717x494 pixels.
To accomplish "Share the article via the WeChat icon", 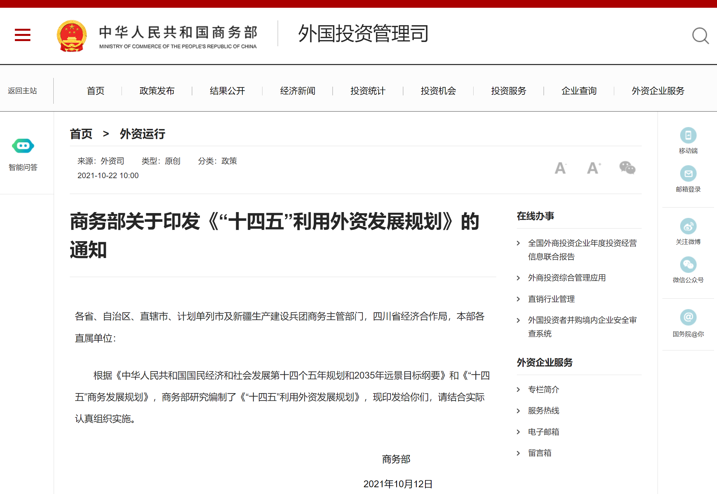I will [x=627, y=167].
